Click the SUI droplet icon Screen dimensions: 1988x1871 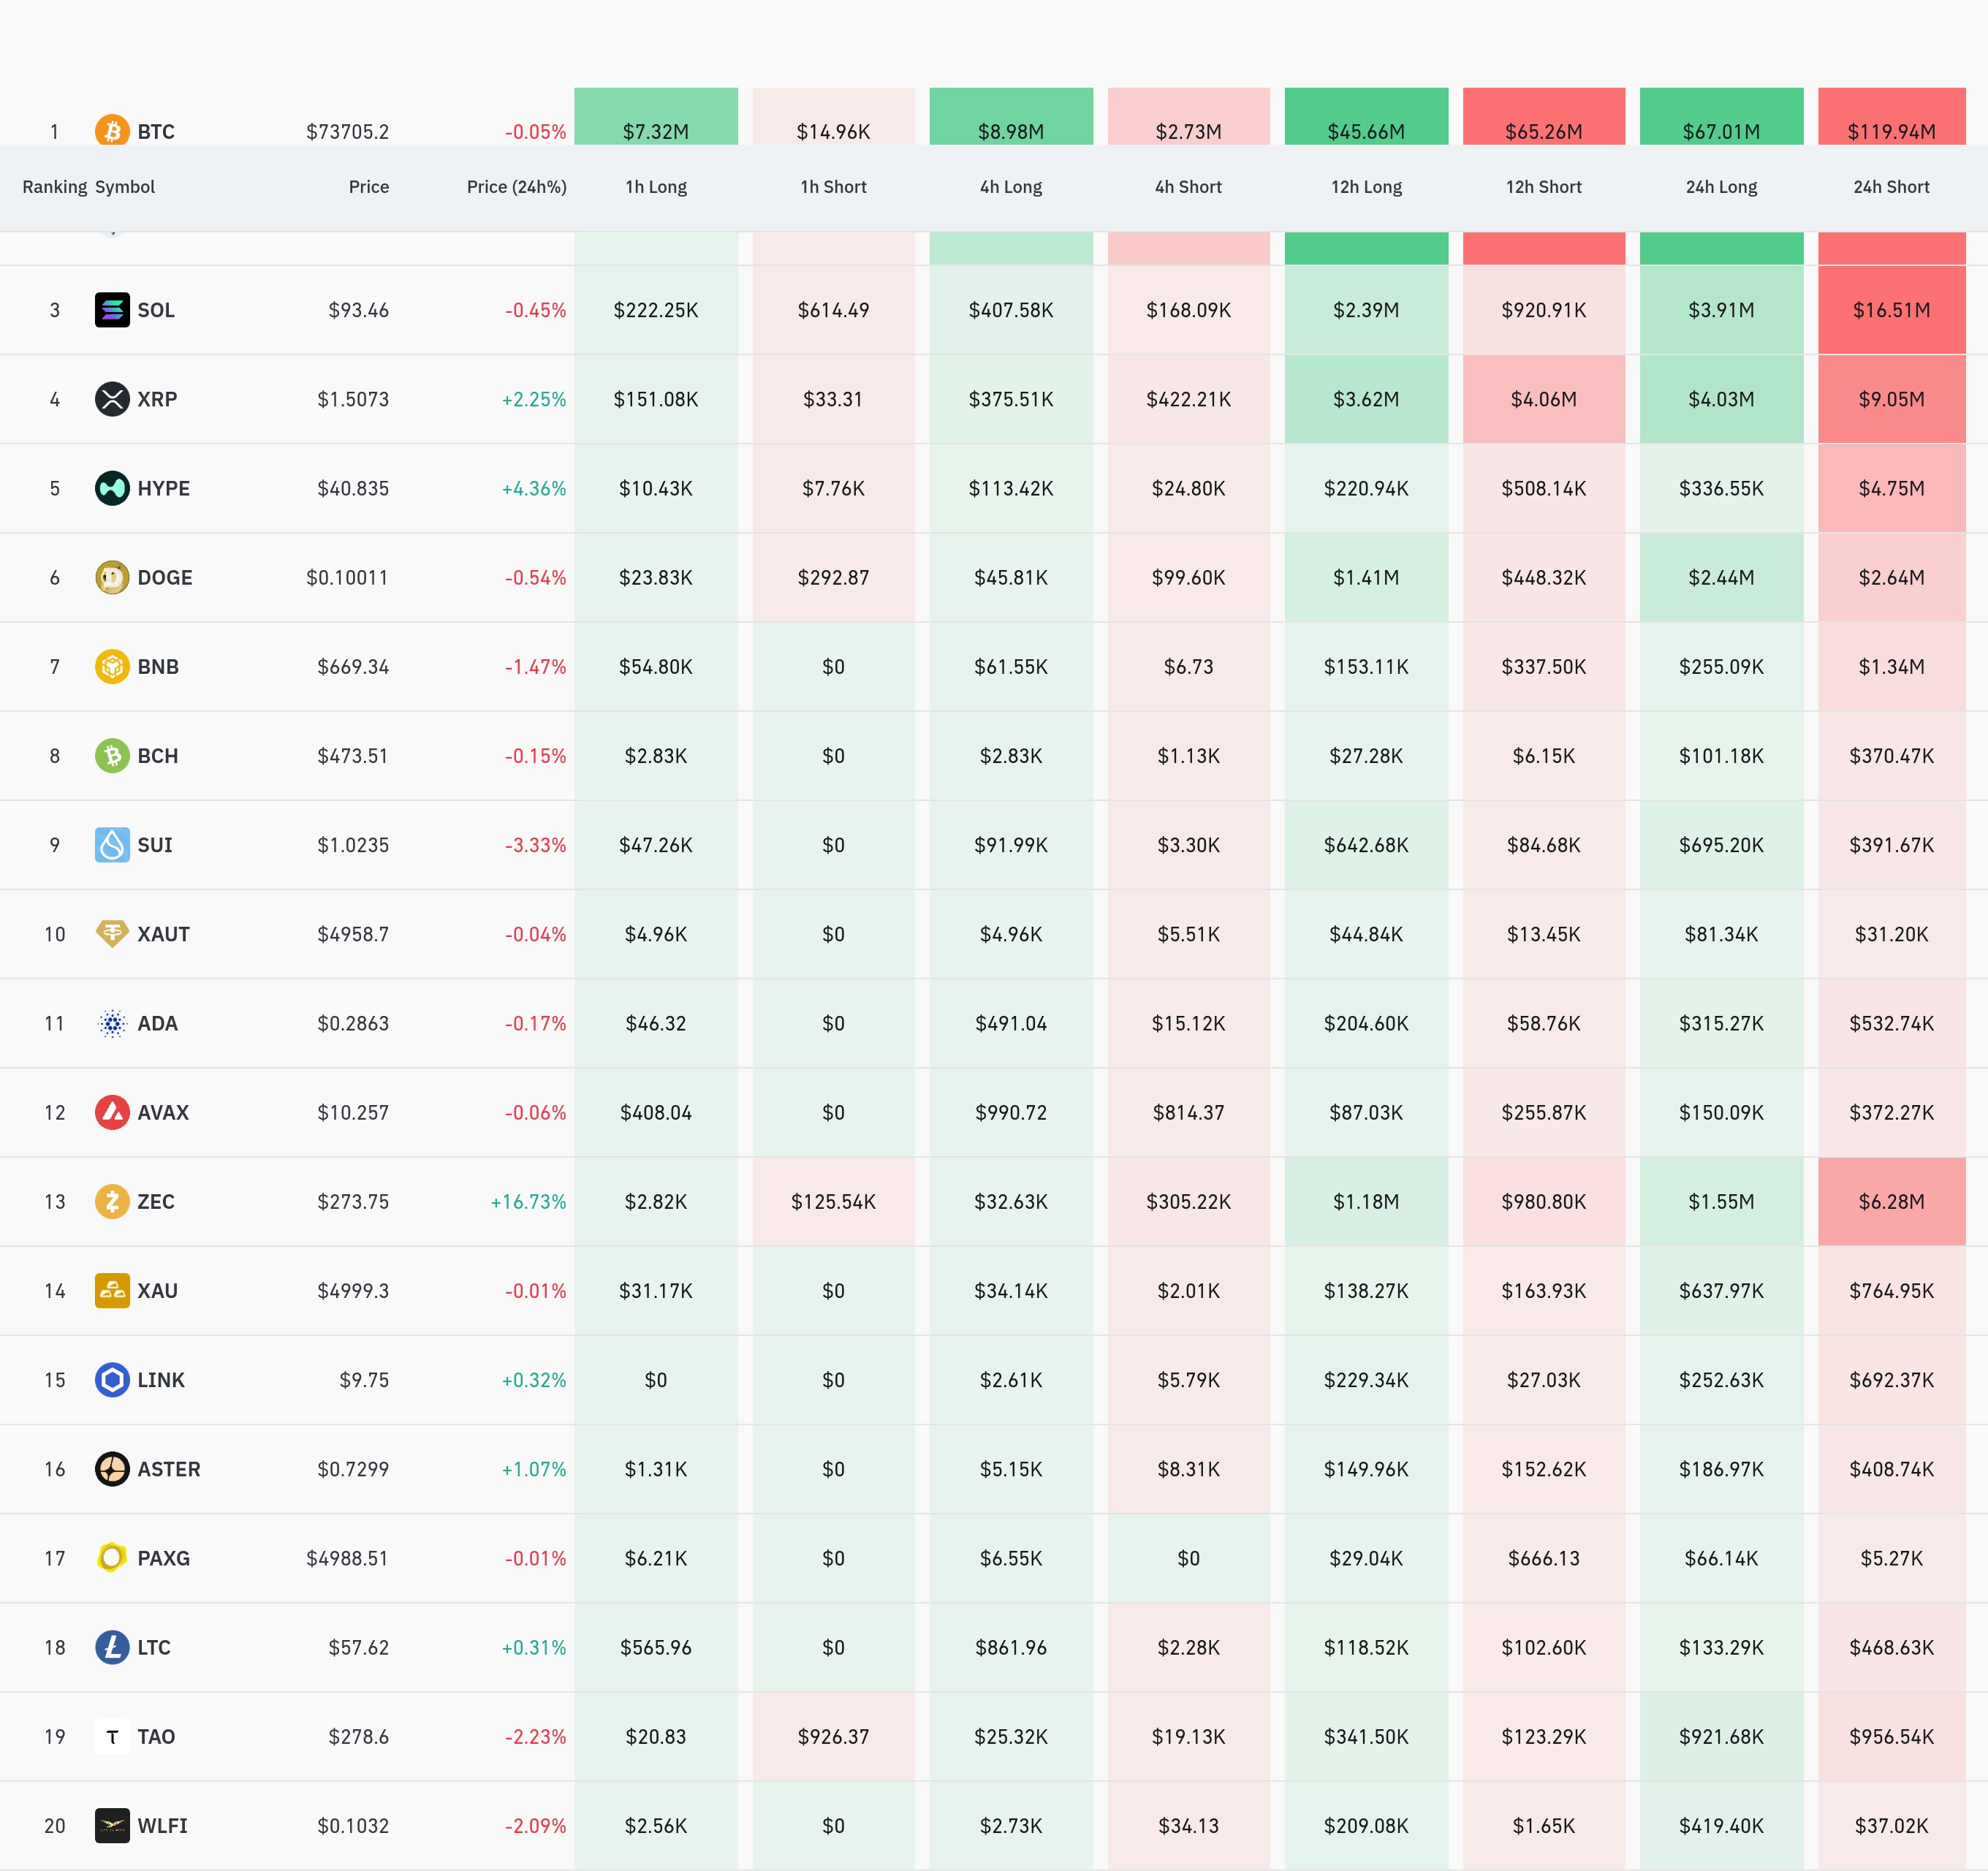[112, 845]
